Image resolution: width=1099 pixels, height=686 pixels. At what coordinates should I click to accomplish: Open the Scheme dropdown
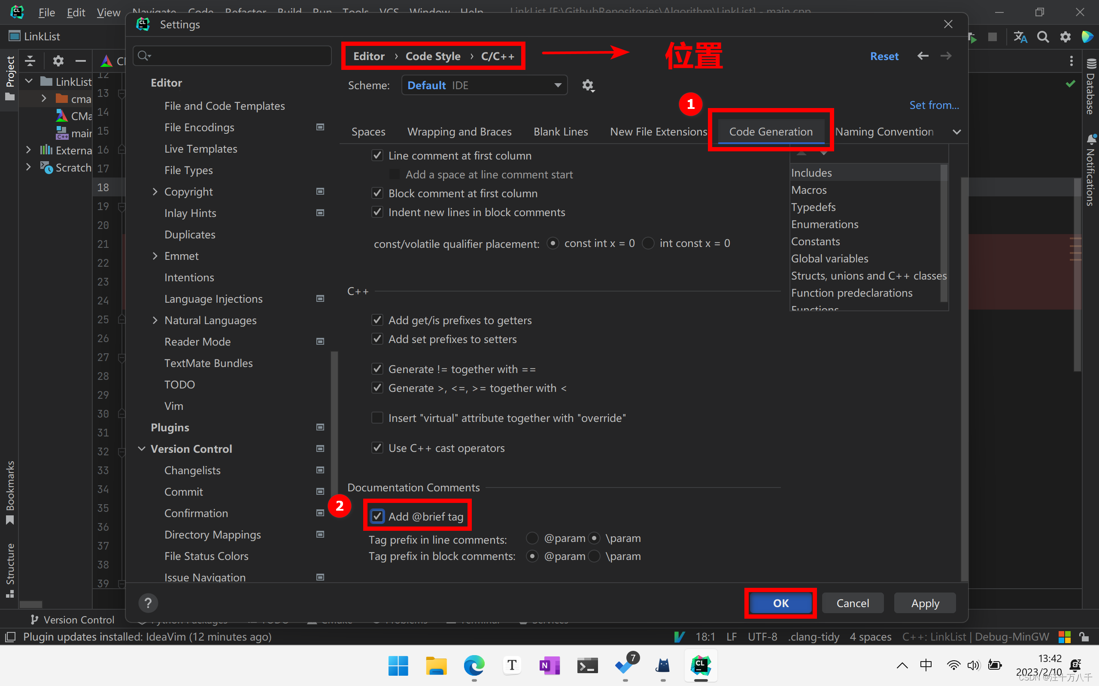coord(484,85)
